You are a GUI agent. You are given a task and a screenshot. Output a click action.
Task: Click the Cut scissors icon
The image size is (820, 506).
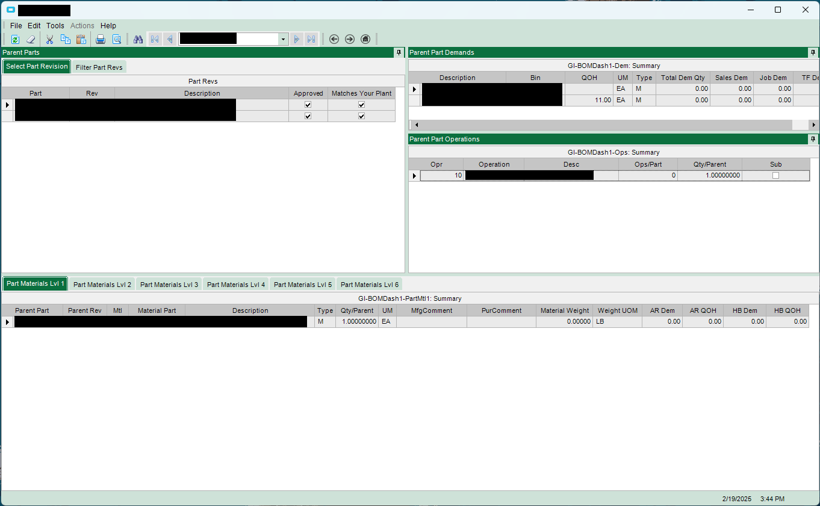point(50,39)
